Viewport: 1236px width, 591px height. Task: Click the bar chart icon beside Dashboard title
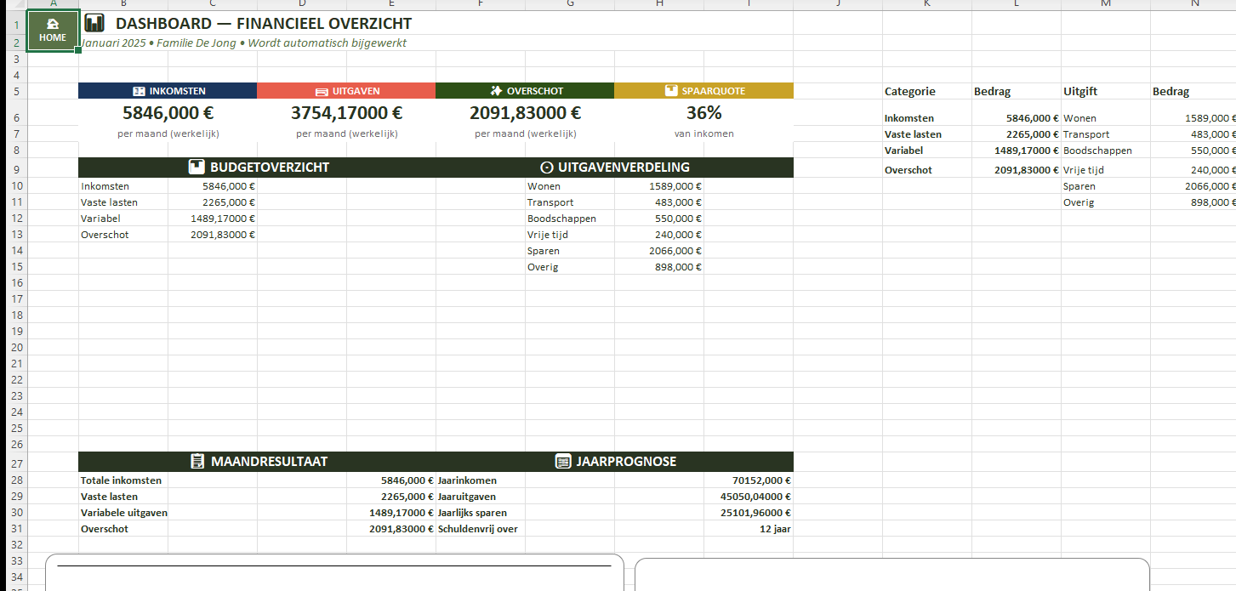tap(94, 24)
